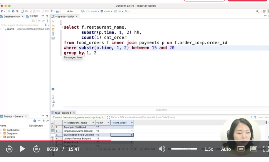Execute SQL statement orange arrow
This screenshot has height=162, width=269.
pyautogui.click(x=53, y=21)
